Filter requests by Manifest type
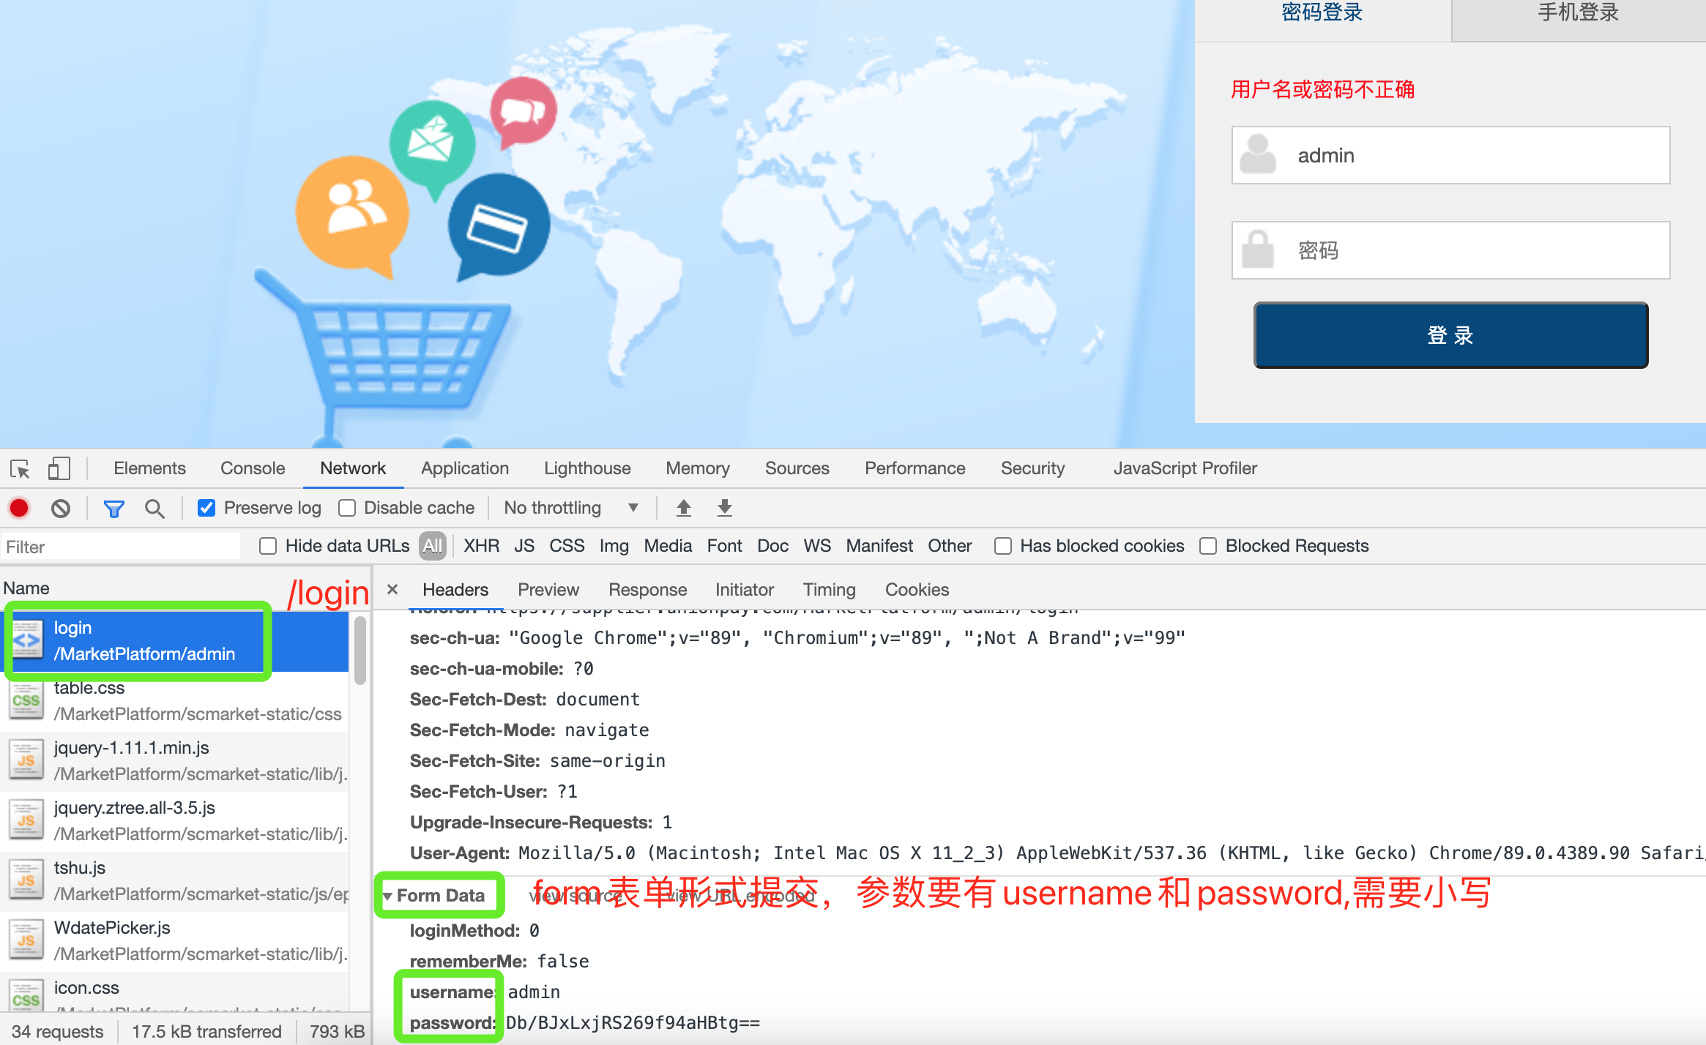1706x1045 pixels. [879, 546]
